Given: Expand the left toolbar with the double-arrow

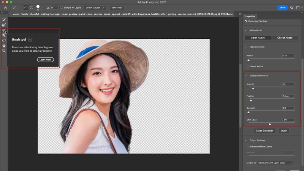Looking at the screenshot, I should tap(2, 13).
